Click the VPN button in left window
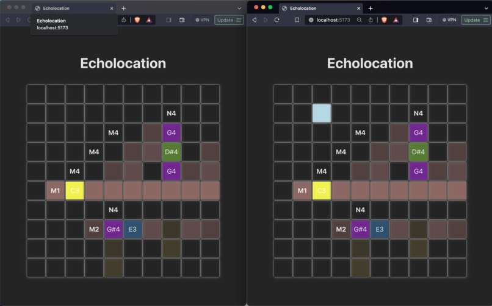 (x=203, y=20)
